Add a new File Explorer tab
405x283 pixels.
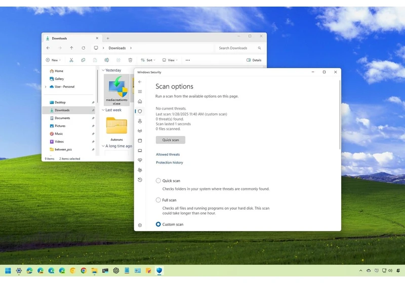(x=108, y=38)
